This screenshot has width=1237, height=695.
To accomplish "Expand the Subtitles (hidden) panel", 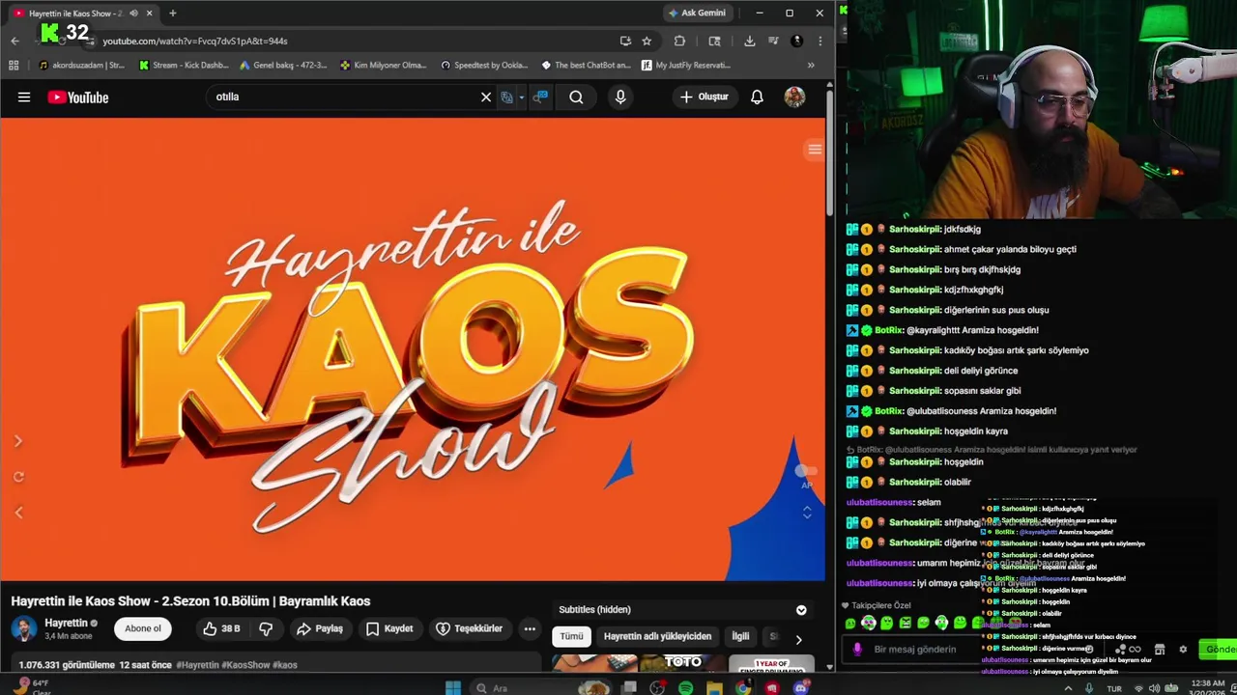I will [x=801, y=610].
